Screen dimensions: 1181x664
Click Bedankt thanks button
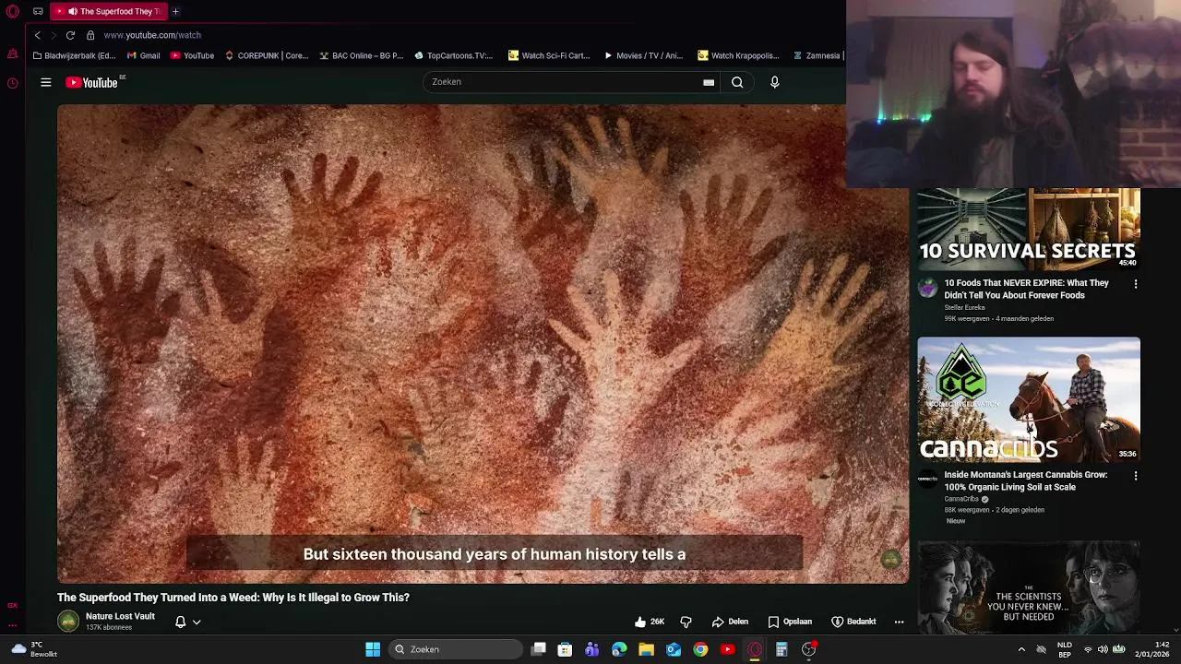pos(853,622)
